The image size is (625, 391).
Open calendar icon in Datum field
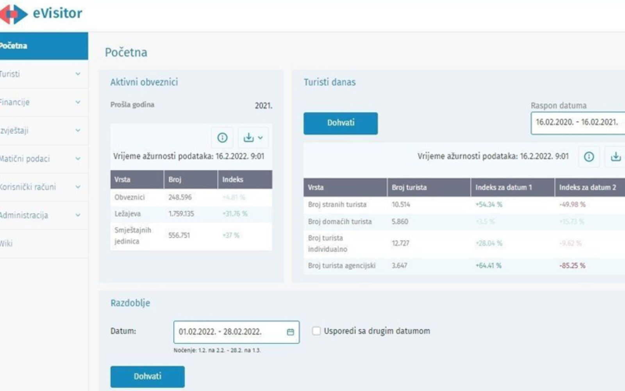click(290, 332)
